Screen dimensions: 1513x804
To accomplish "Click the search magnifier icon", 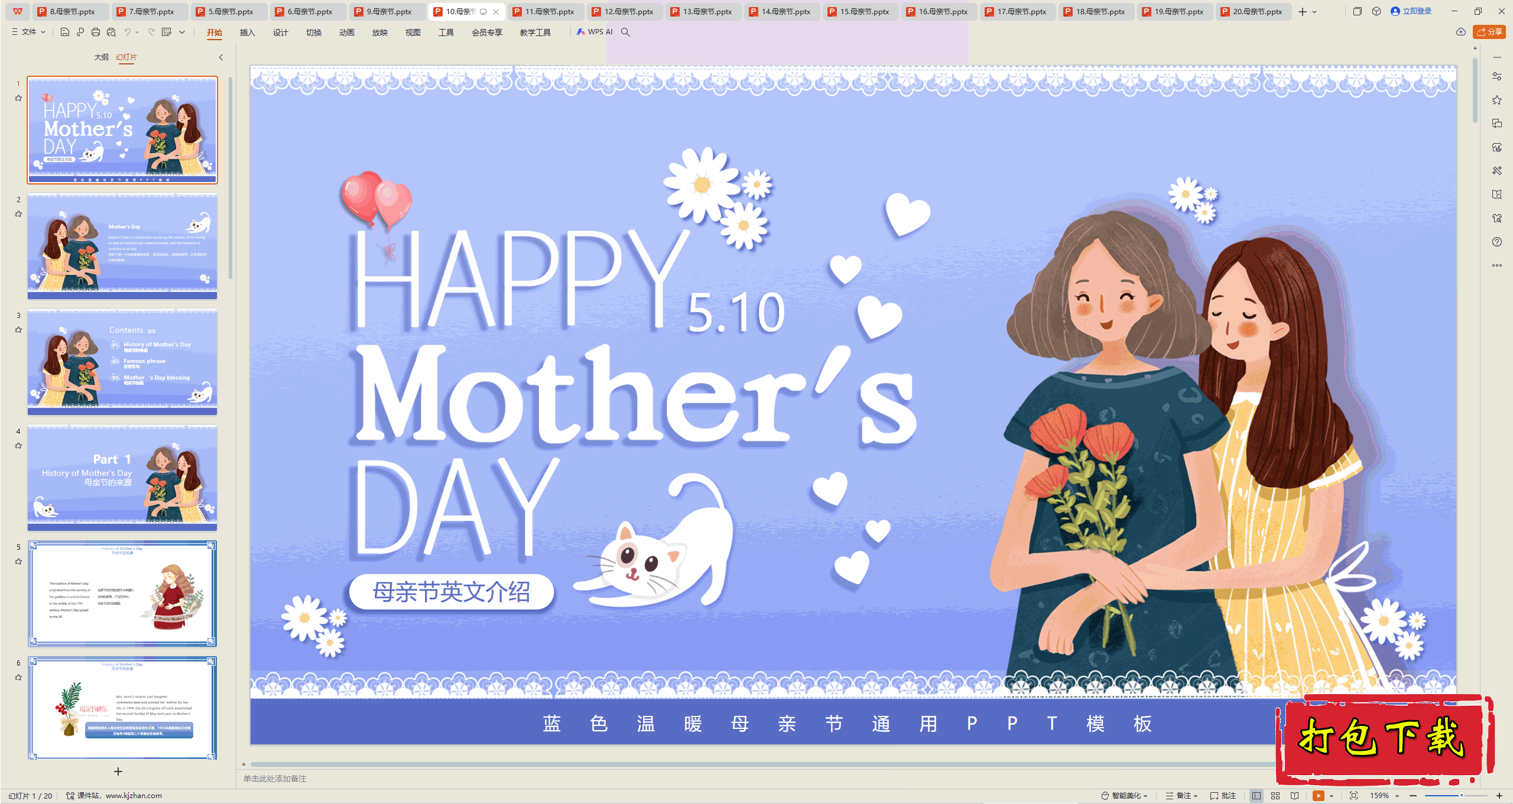I will 625,32.
